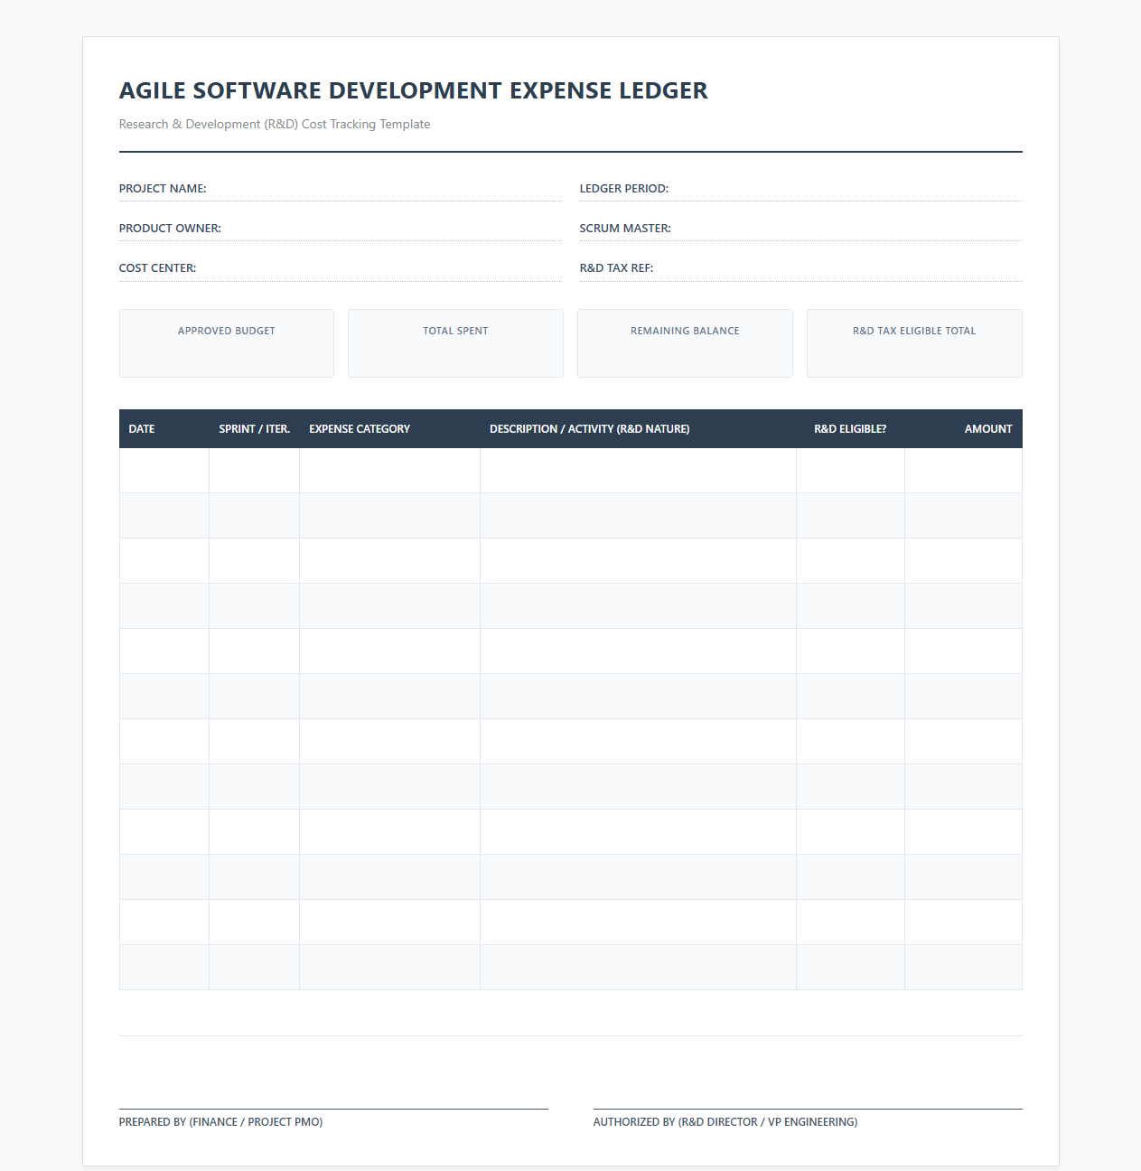Screen dimensions: 1141x1171
Task: Click the SPRINT / ITER. column header
Action: coord(255,429)
